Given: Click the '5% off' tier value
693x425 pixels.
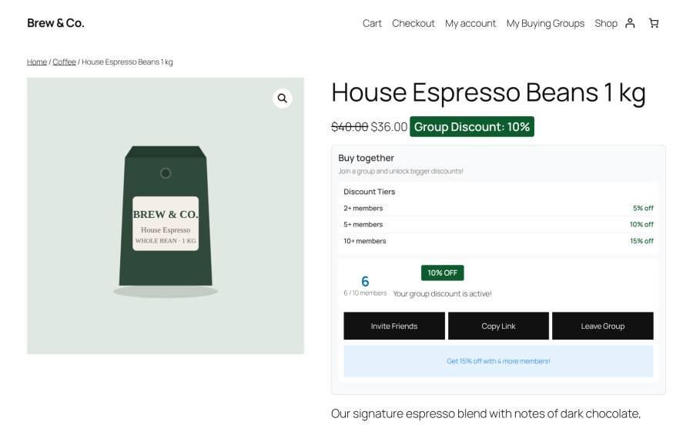Looking at the screenshot, I should click(643, 208).
